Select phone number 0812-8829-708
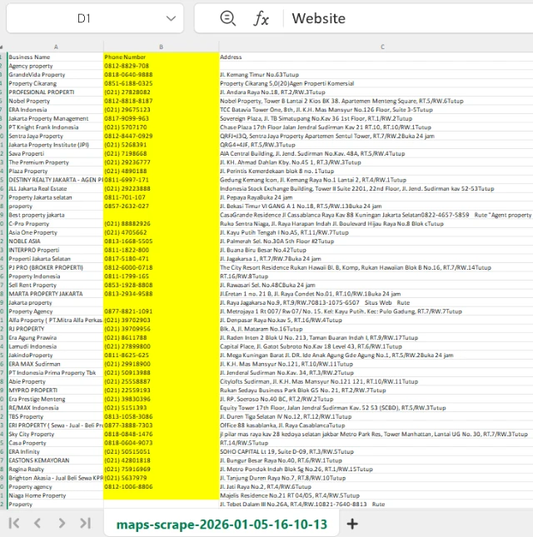533x537 pixels. pyautogui.click(x=161, y=66)
